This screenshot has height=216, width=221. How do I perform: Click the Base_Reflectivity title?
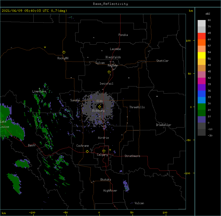pos(110,4)
